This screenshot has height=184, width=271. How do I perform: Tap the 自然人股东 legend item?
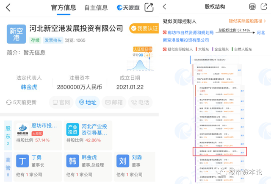pyautogui.click(x=242, y=49)
